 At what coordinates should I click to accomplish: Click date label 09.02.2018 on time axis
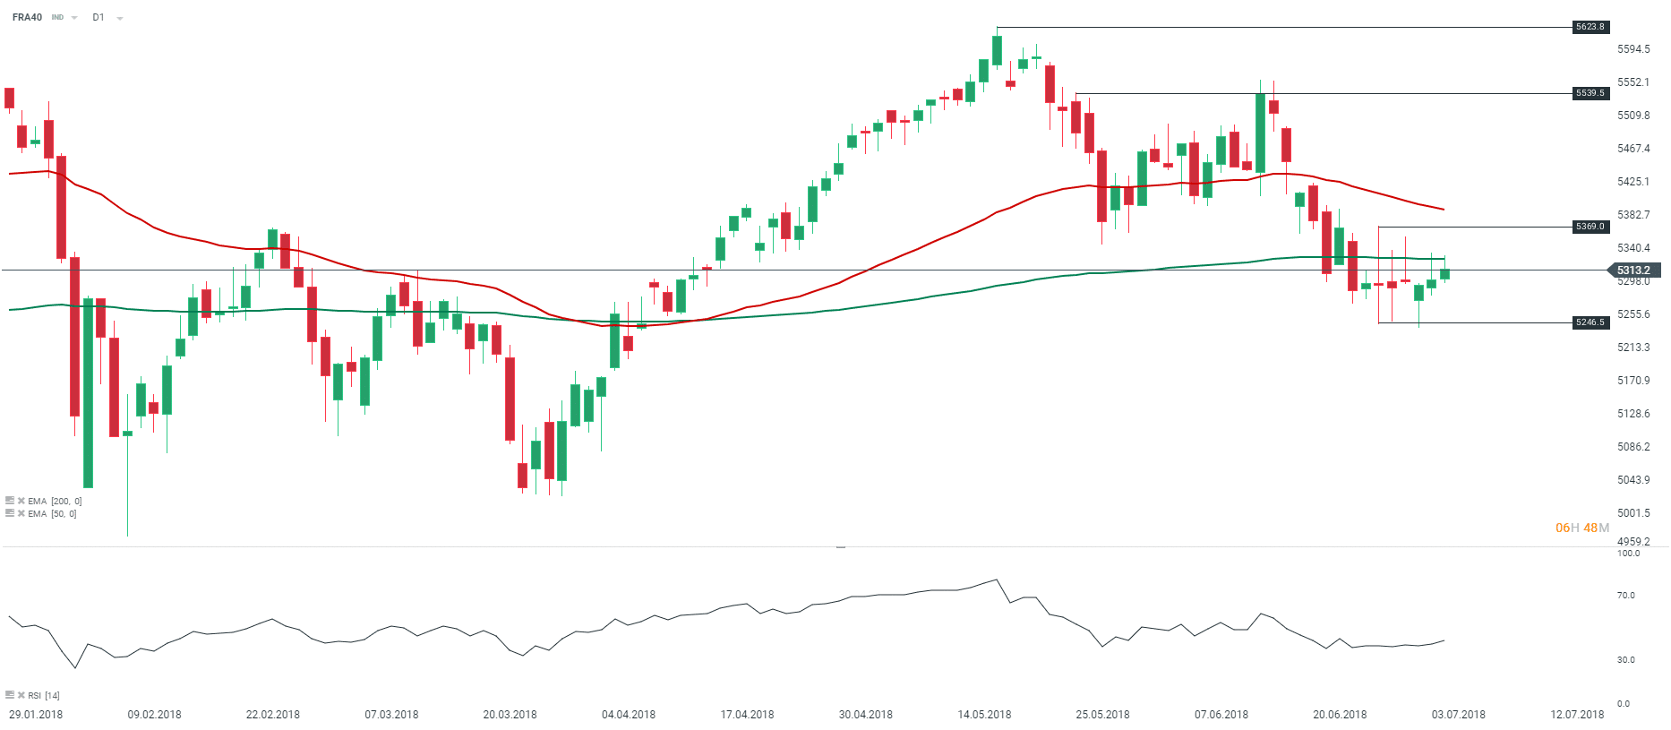[x=154, y=715]
